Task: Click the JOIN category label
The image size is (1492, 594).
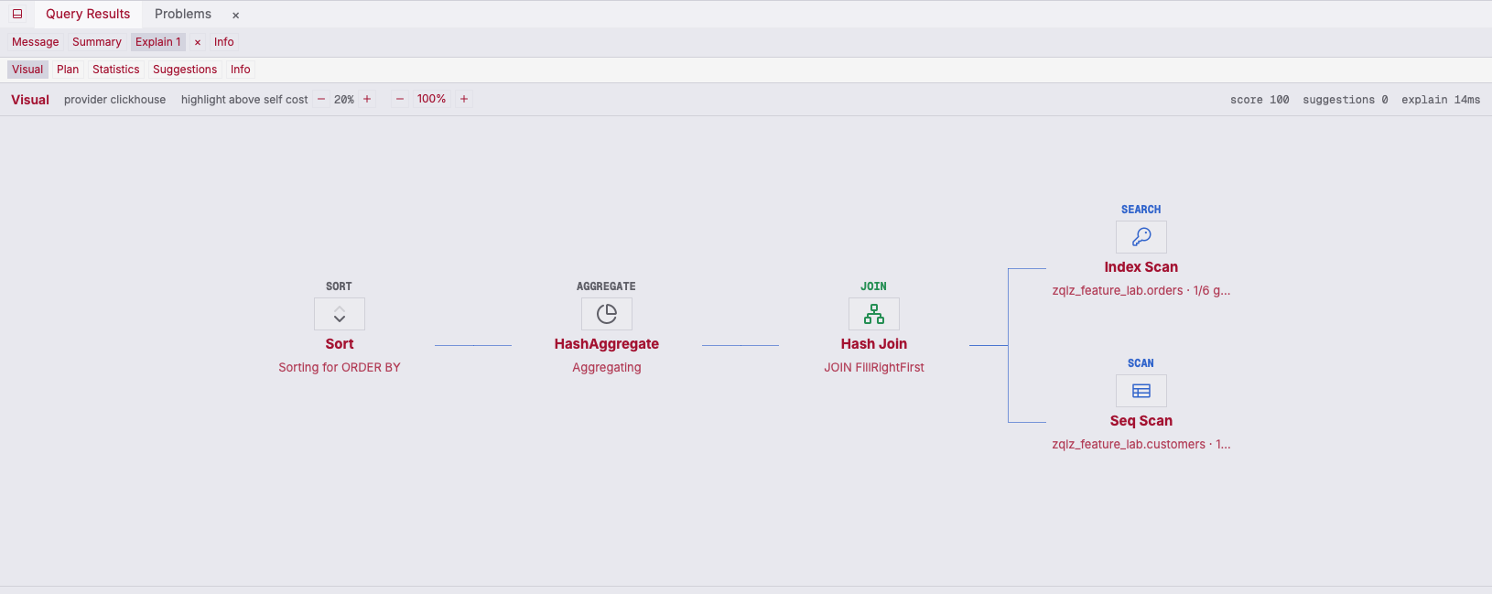Action: [x=874, y=286]
